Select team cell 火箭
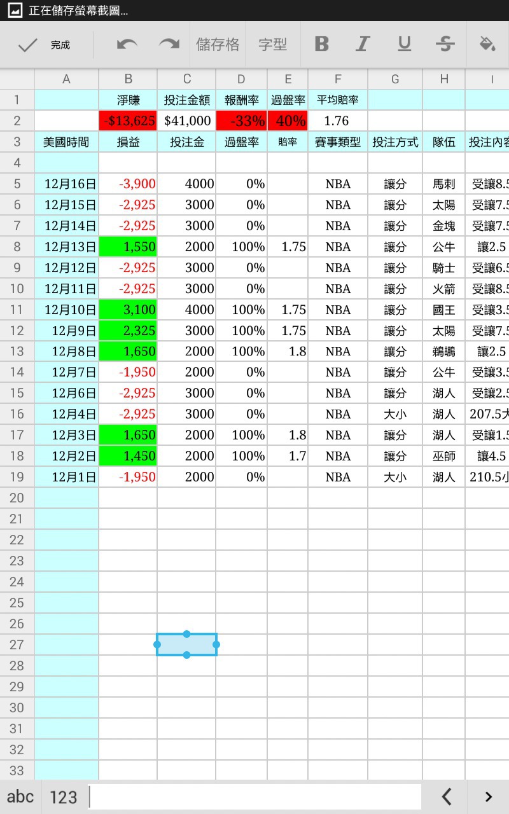The width and height of the screenshot is (509, 814). [444, 289]
